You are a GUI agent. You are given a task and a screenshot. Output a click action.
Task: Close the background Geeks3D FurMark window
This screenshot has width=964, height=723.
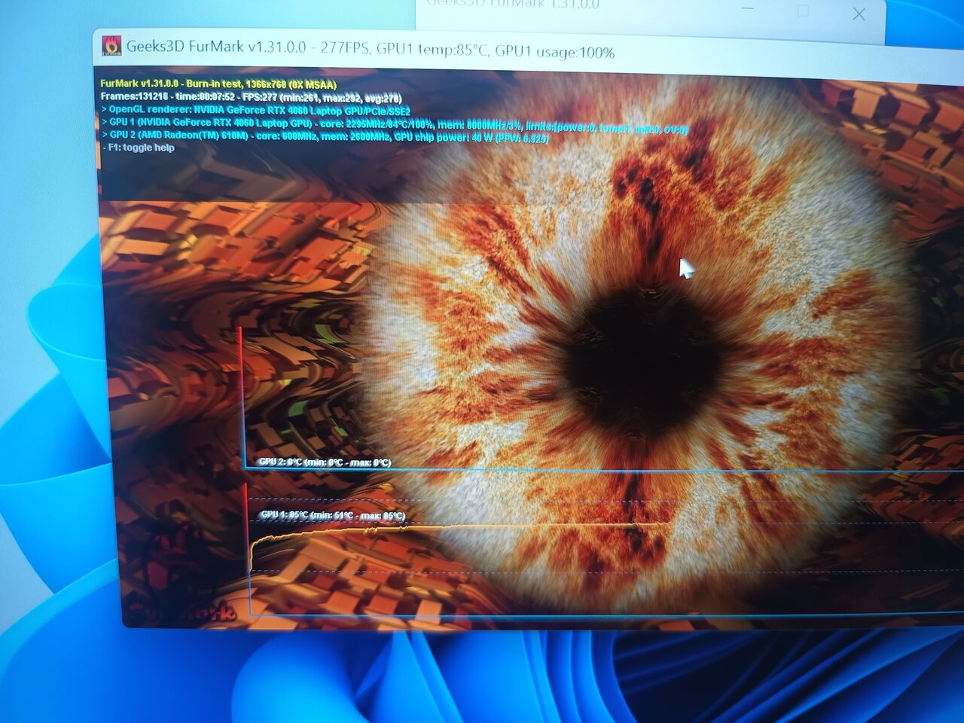point(859,14)
